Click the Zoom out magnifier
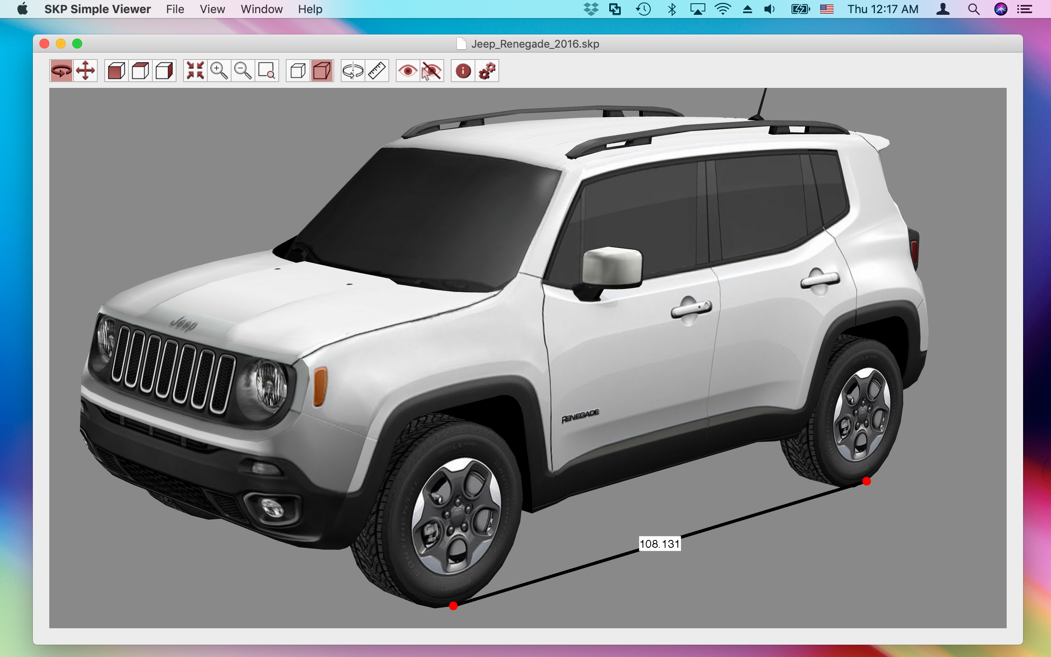Image resolution: width=1051 pixels, height=657 pixels. pos(243,70)
